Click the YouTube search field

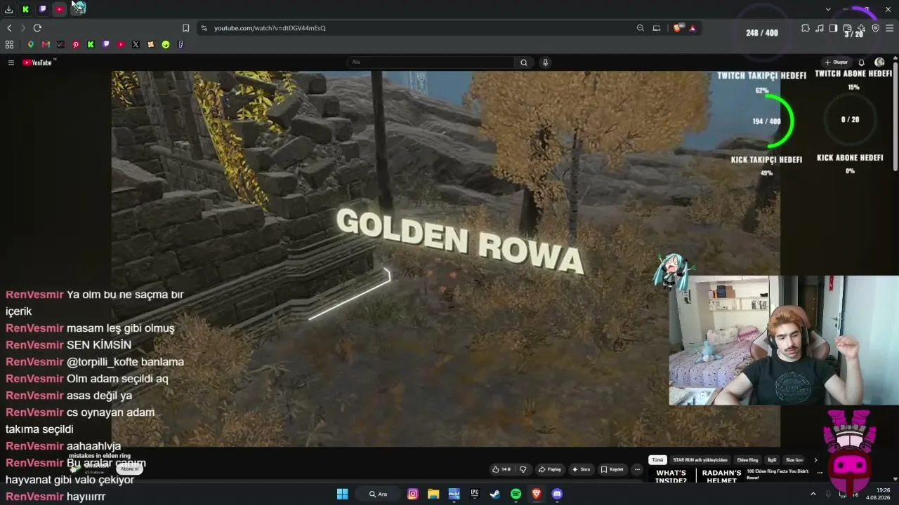point(431,62)
